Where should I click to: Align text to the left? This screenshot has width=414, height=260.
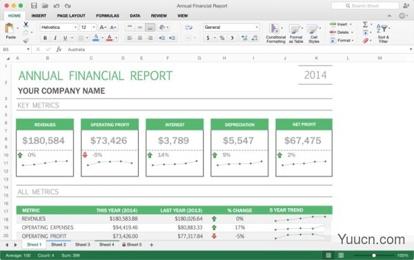tap(130, 38)
